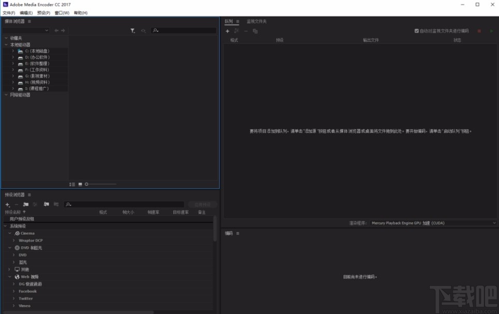Collapse the 系统预设 System Presets group
Screen dimensions: 499x314
coord(5,226)
